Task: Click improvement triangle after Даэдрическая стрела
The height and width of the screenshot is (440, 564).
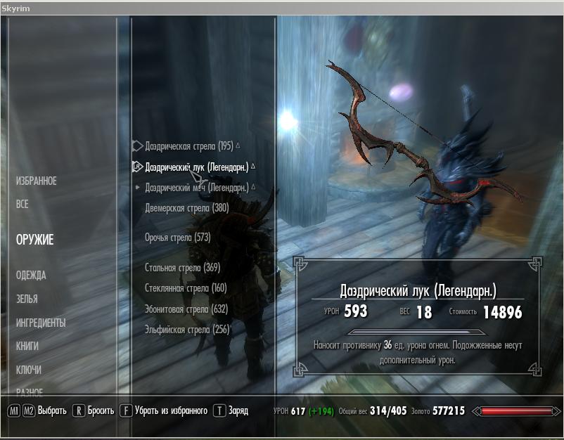Action: [x=238, y=145]
